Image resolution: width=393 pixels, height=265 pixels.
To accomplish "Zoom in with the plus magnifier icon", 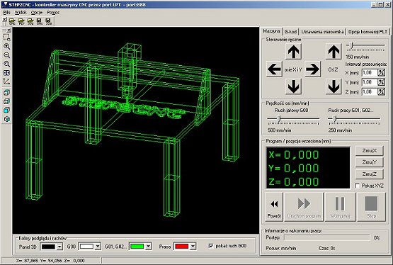I will [x=6, y=46].
